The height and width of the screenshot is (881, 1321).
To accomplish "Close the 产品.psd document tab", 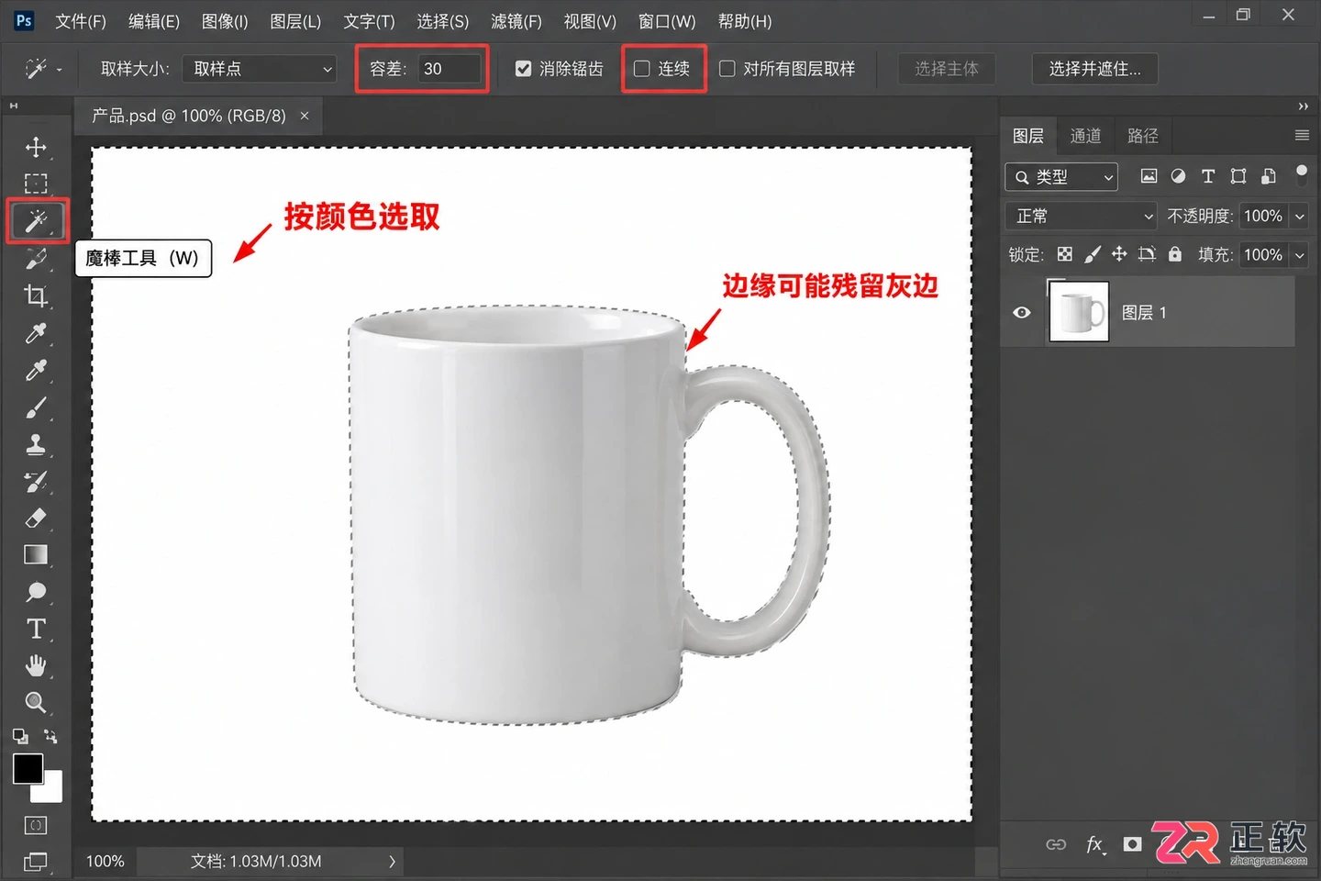I will click(x=304, y=116).
